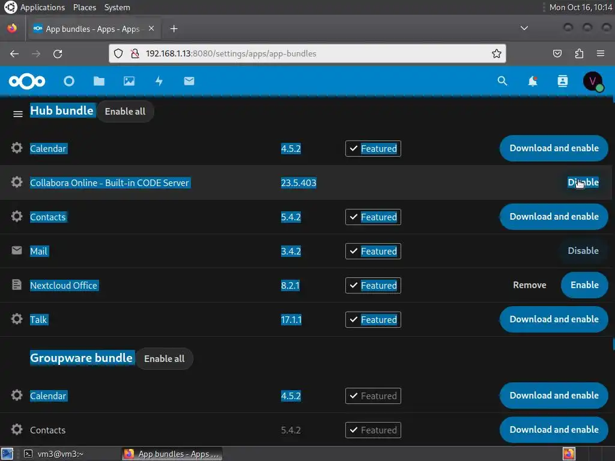Screen dimensions: 615x461
Task: Click the Collabora Online app gear icon
Action: click(16, 182)
